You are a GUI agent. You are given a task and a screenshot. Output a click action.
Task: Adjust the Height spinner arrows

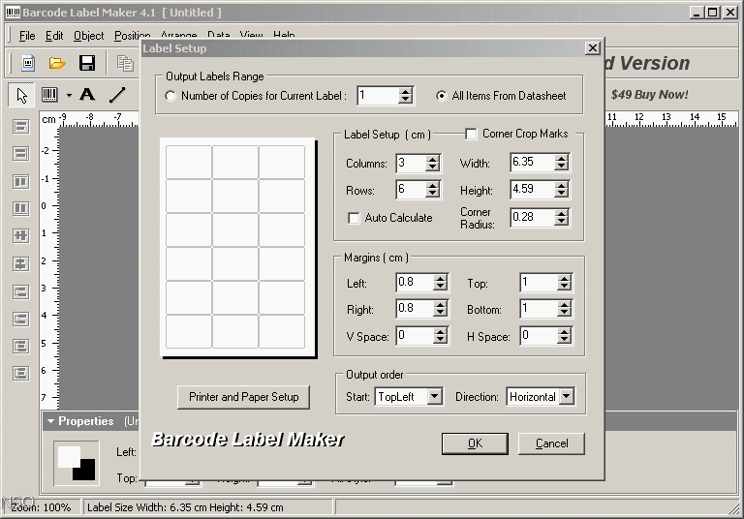pos(562,189)
